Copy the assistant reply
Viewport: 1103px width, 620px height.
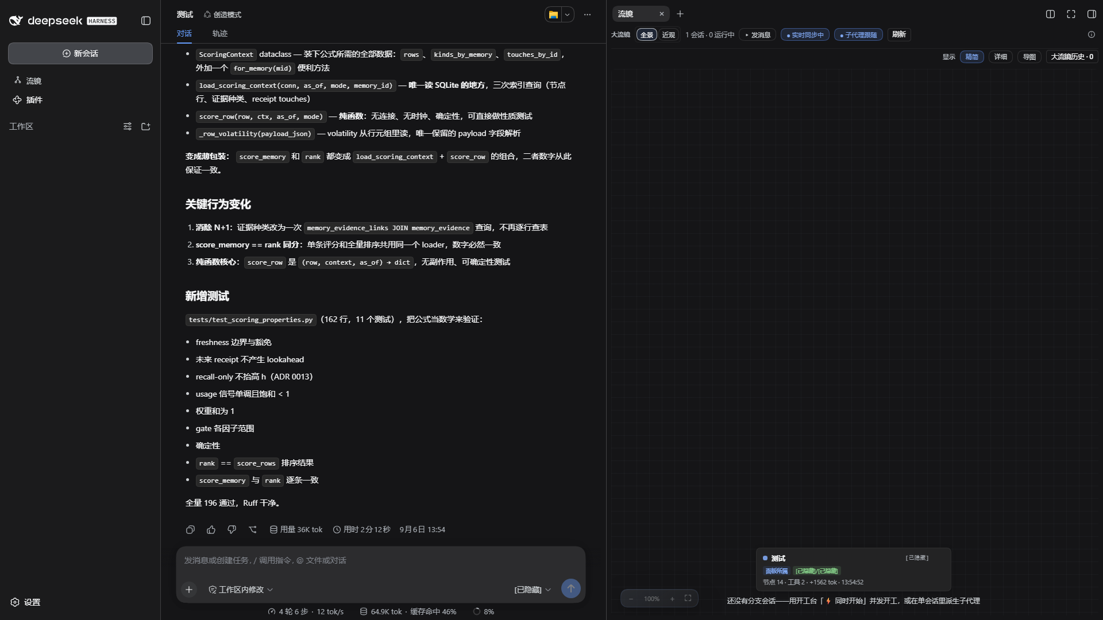click(x=190, y=530)
